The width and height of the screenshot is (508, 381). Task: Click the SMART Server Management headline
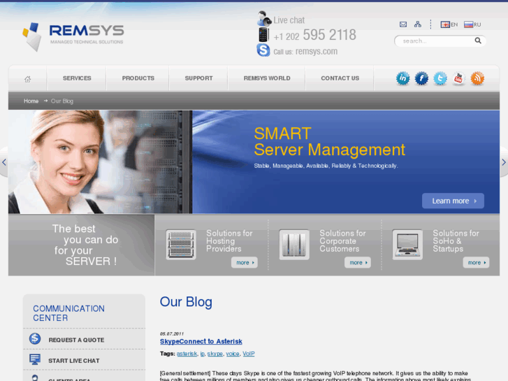330,142
